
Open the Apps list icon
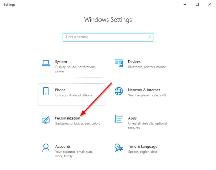coord(118,119)
